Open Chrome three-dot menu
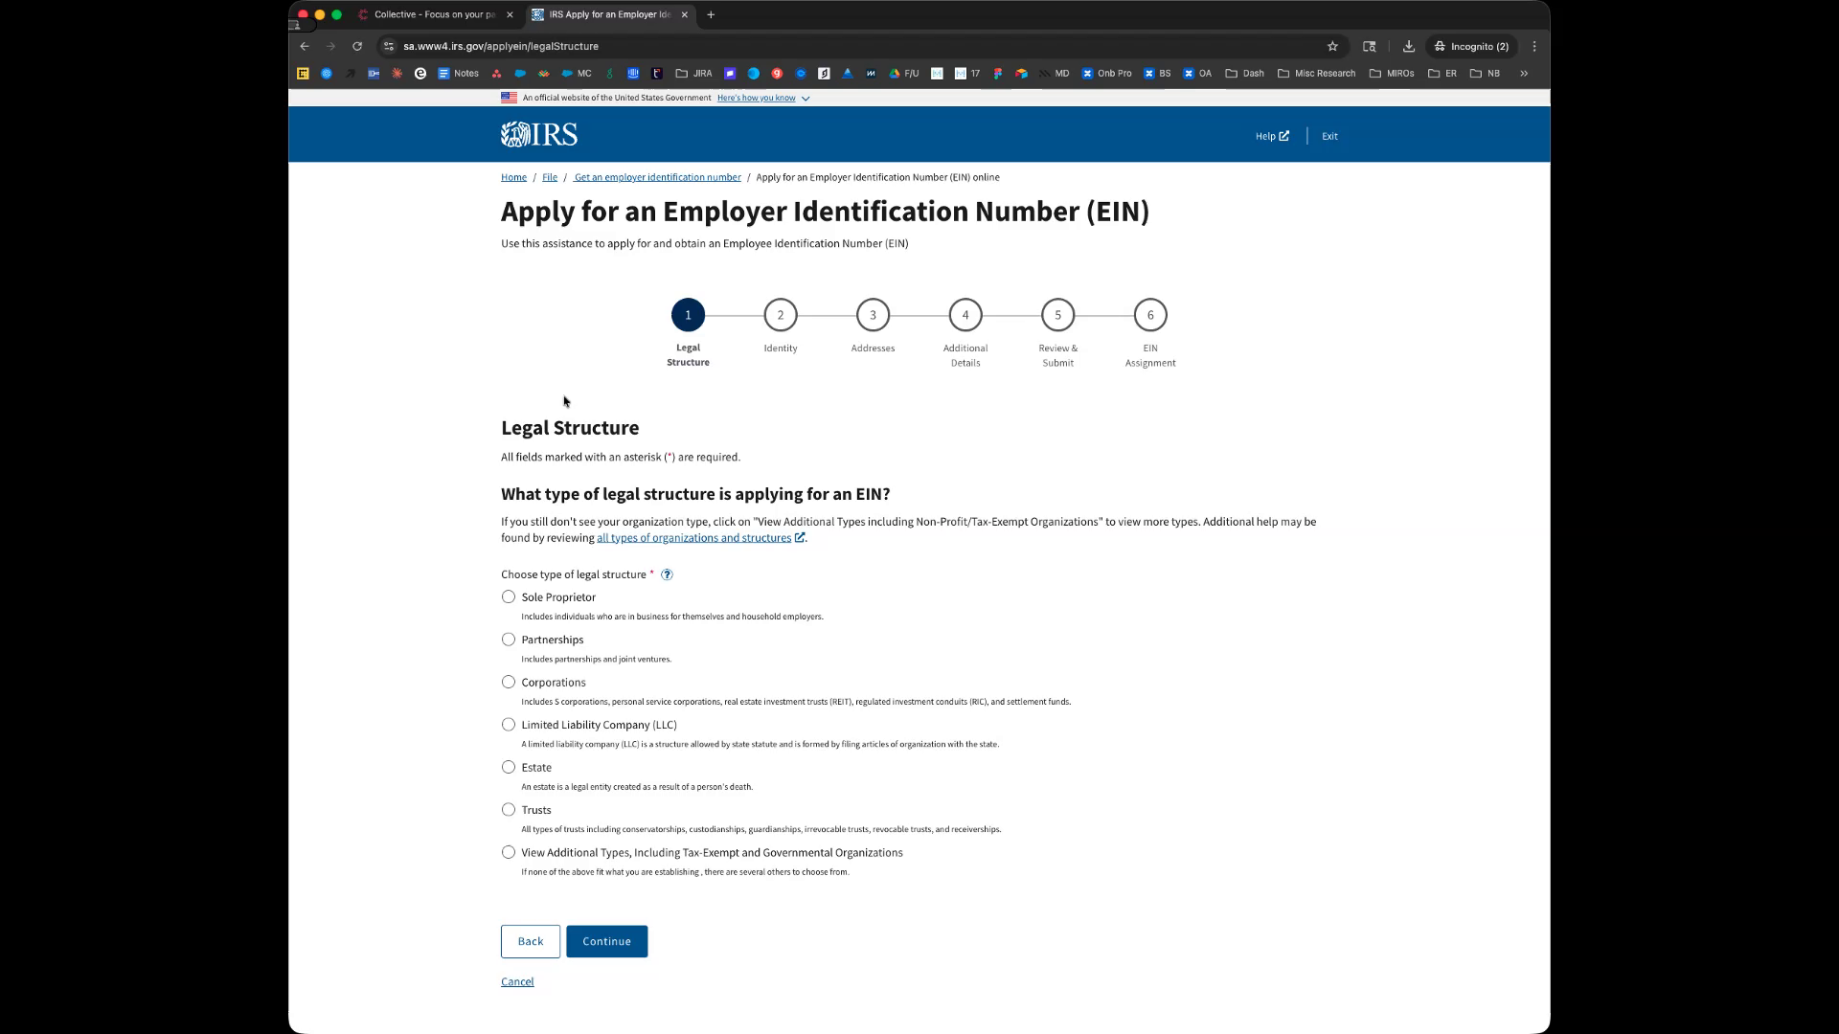 (1533, 46)
